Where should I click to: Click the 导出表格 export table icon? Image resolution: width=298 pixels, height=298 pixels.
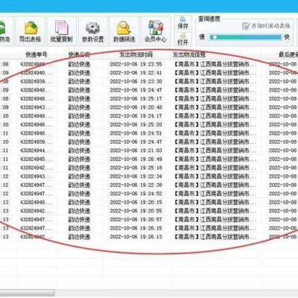pyautogui.click(x=31, y=31)
